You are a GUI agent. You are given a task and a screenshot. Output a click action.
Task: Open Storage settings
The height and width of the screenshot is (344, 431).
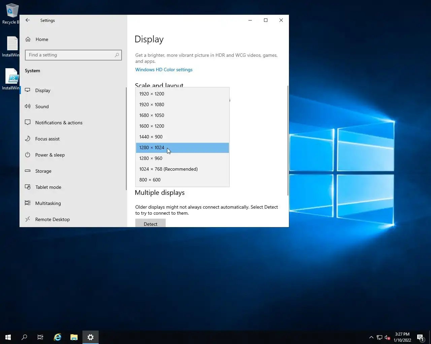point(73,171)
